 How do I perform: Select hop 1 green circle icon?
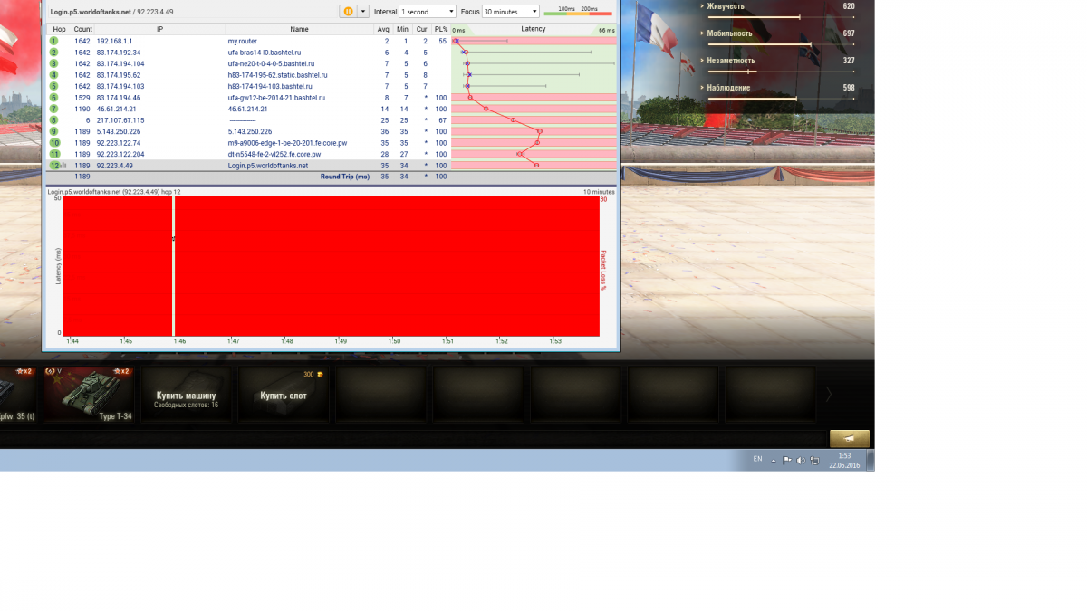(x=54, y=41)
